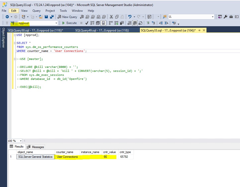Open the Toolbox briefcase icon
240x187 pixels.
(x=231, y=17)
